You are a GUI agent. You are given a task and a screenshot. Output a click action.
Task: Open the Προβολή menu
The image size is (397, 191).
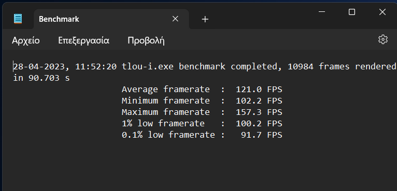pyautogui.click(x=146, y=40)
